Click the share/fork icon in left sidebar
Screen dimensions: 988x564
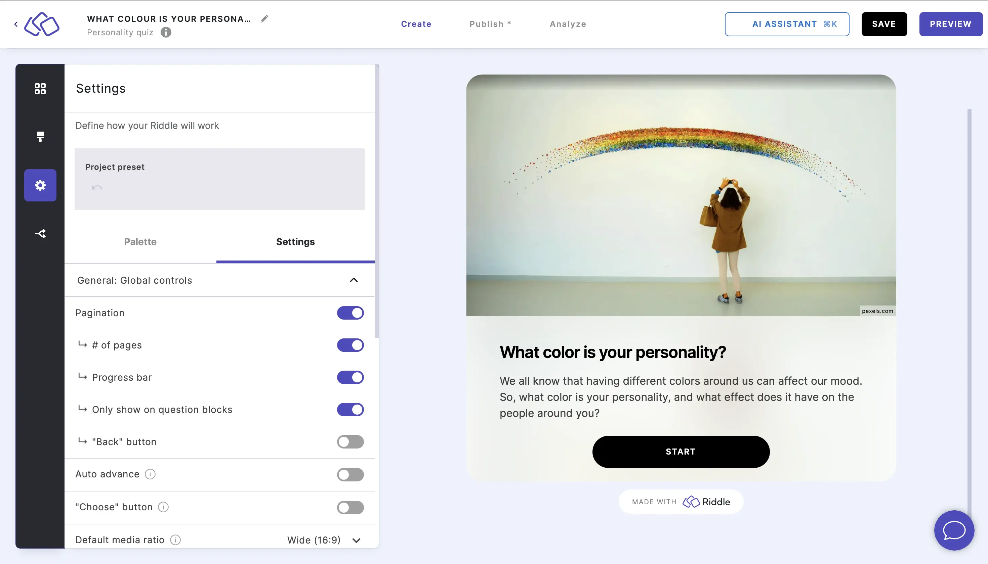click(x=40, y=233)
